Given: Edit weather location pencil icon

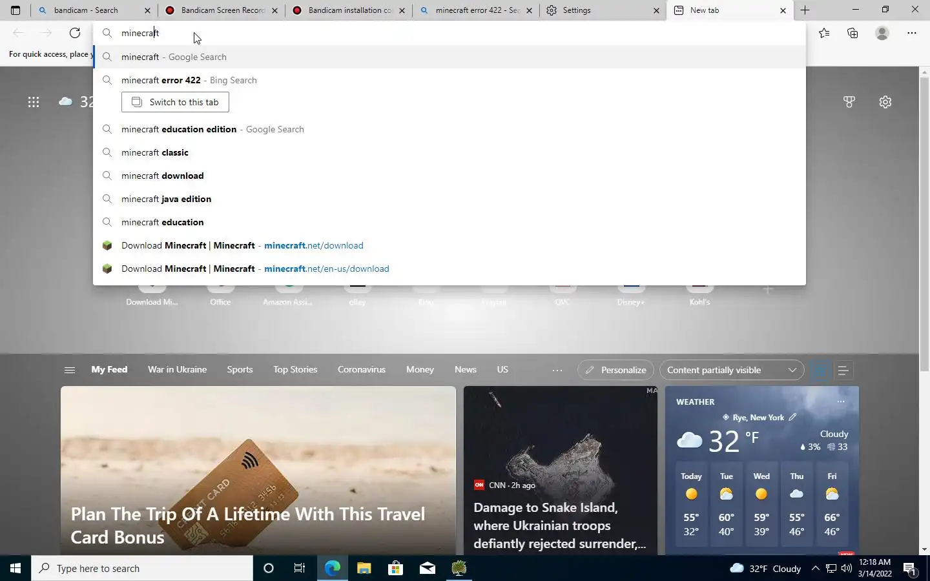Looking at the screenshot, I should [792, 417].
